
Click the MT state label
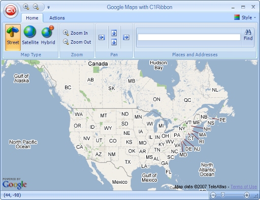click(104, 116)
